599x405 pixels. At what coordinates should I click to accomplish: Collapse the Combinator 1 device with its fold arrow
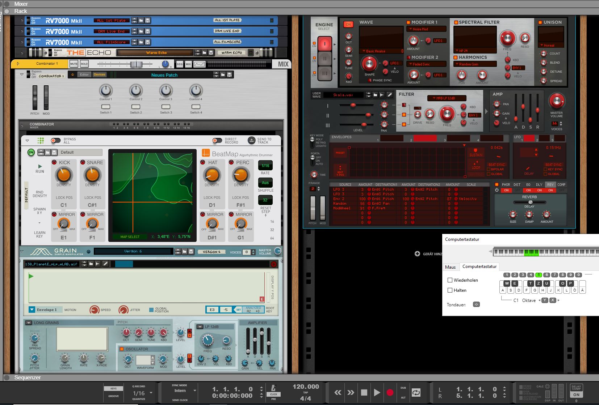(x=22, y=74)
